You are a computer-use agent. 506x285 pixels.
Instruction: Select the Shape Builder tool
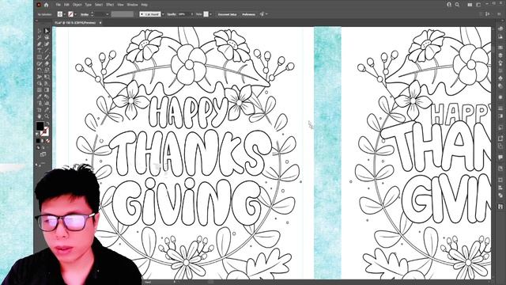(x=40, y=83)
